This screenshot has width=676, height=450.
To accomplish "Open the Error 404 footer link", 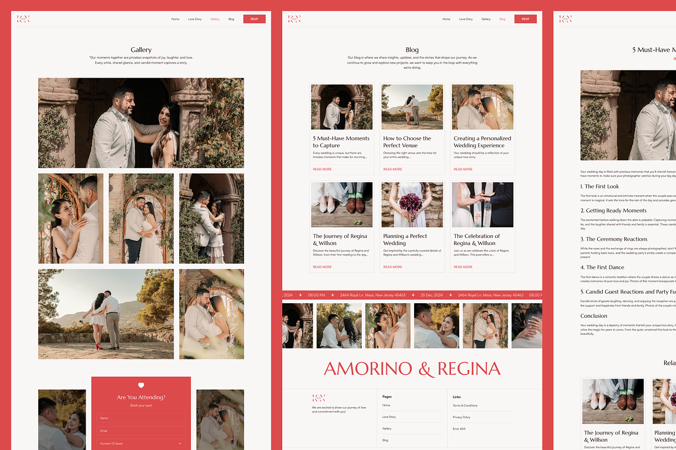I will (459, 429).
